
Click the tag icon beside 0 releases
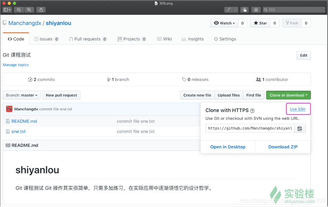point(184,80)
